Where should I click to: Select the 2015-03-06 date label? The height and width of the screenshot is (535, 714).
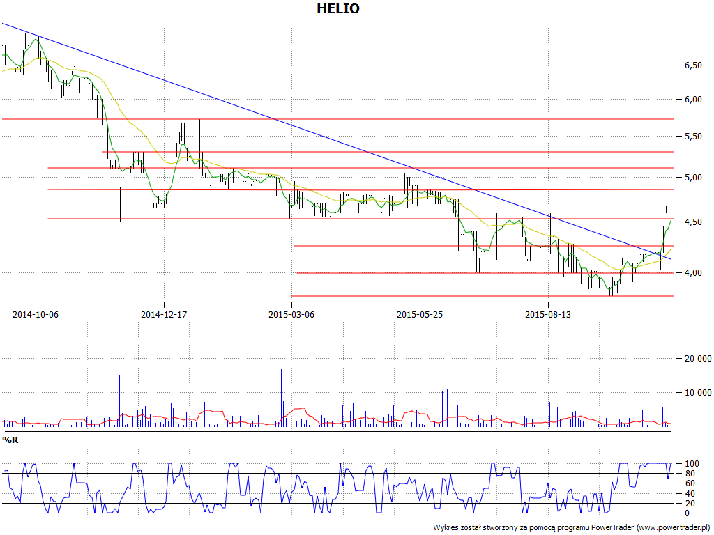(x=291, y=314)
